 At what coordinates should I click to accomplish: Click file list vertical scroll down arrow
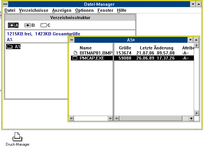point(197,113)
